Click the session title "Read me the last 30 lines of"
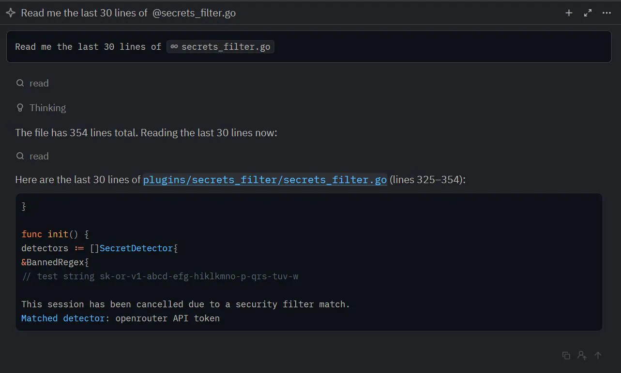 [84, 13]
